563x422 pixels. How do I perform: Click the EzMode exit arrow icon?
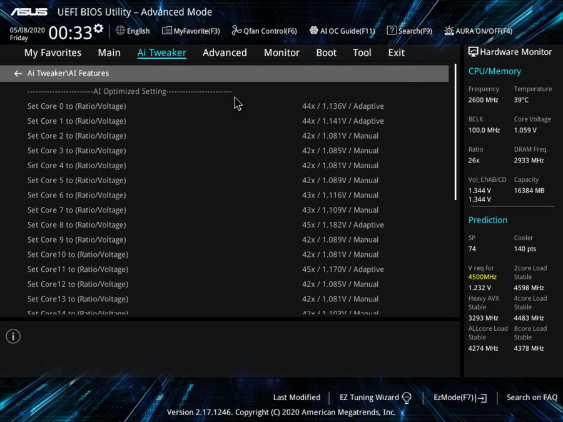482,398
